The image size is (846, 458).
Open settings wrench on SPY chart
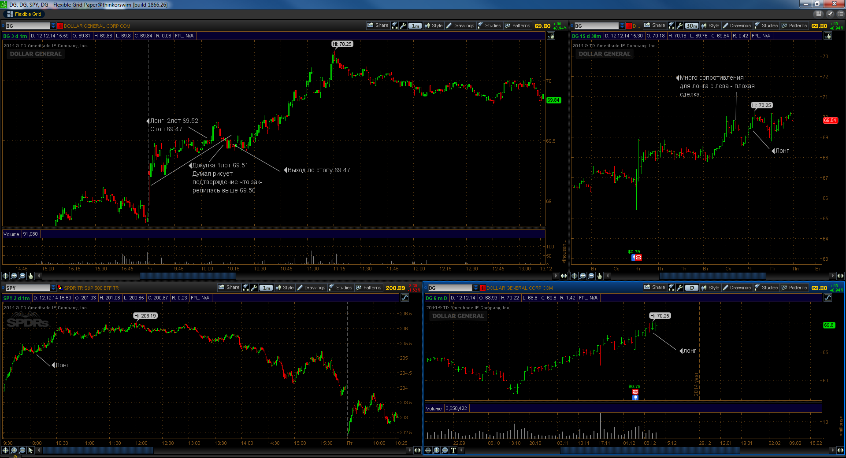(254, 288)
